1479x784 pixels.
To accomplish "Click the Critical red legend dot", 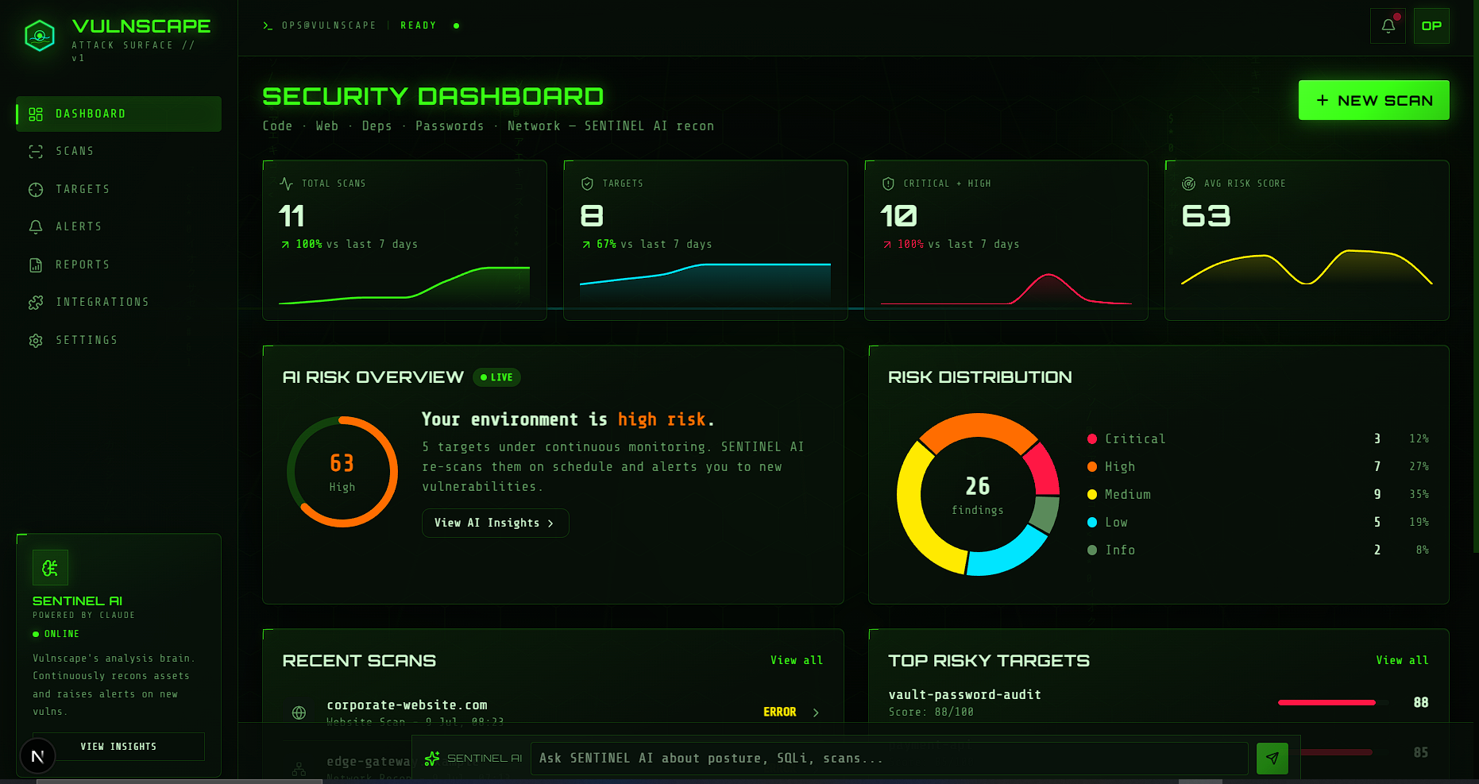I will 1092,438.
